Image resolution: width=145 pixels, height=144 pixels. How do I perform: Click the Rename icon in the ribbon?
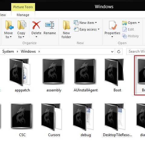[x=50, y=25]
